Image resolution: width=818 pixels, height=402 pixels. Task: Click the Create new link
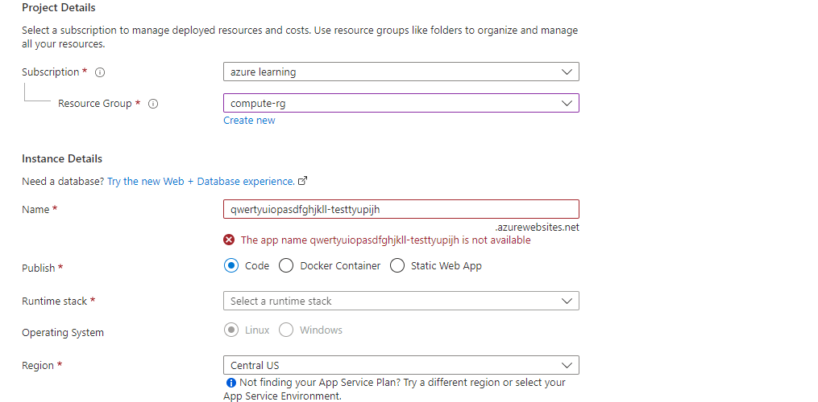point(249,121)
